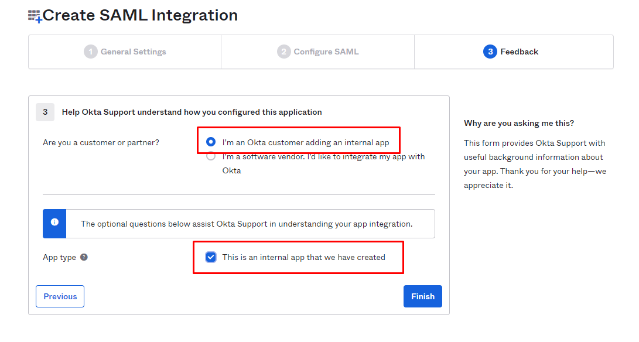Click step 1 circle number icon
639x342 pixels.
(90, 52)
